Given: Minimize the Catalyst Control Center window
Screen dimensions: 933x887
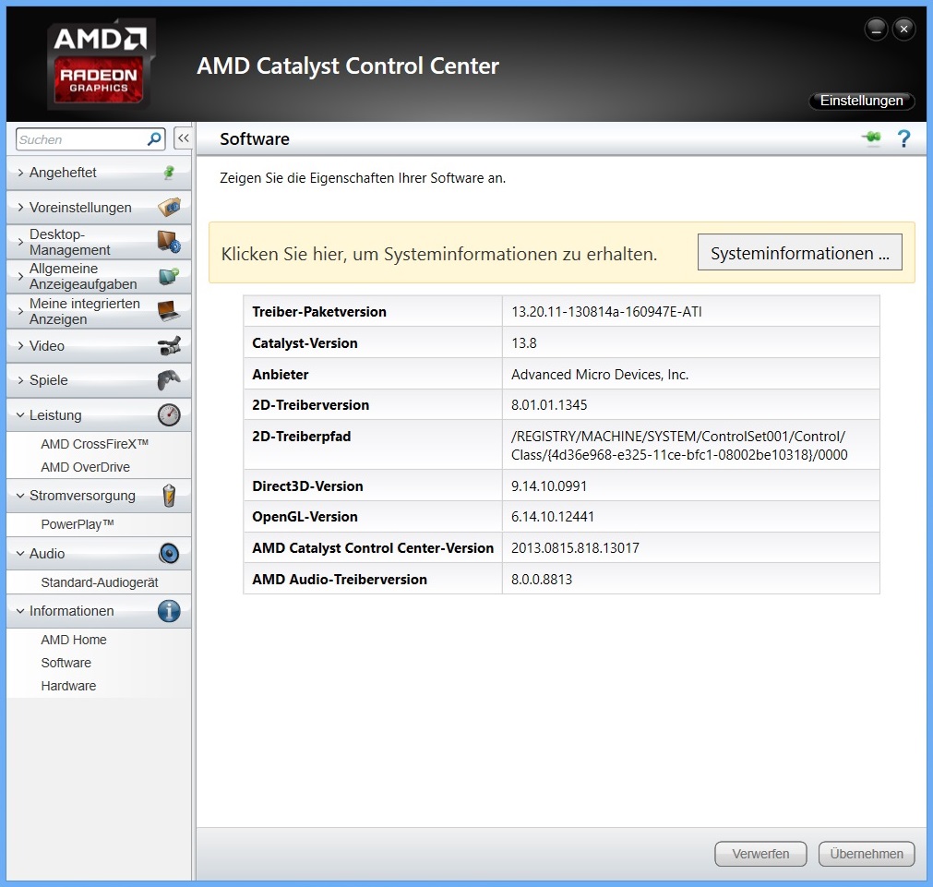Looking at the screenshot, I should [876, 29].
